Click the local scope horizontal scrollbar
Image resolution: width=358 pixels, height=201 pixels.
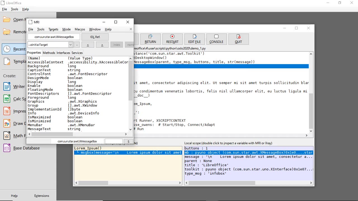click(222, 183)
